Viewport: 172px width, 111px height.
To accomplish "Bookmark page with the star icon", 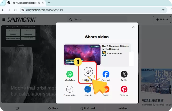I will 163,10.
